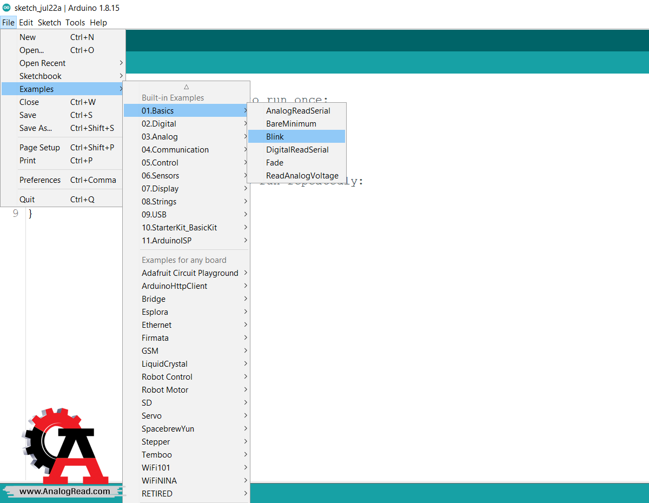Screen dimensions: 649x503
Task: Open Temboo library examples
Action: coord(187,455)
